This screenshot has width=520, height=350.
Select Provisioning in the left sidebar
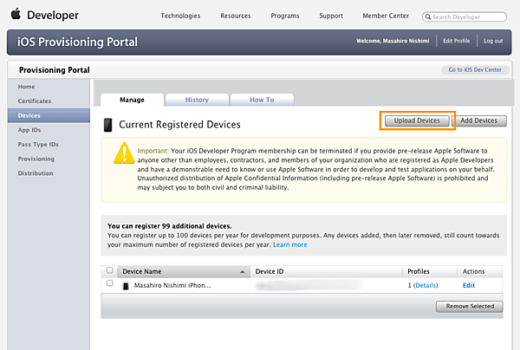(x=36, y=159)
